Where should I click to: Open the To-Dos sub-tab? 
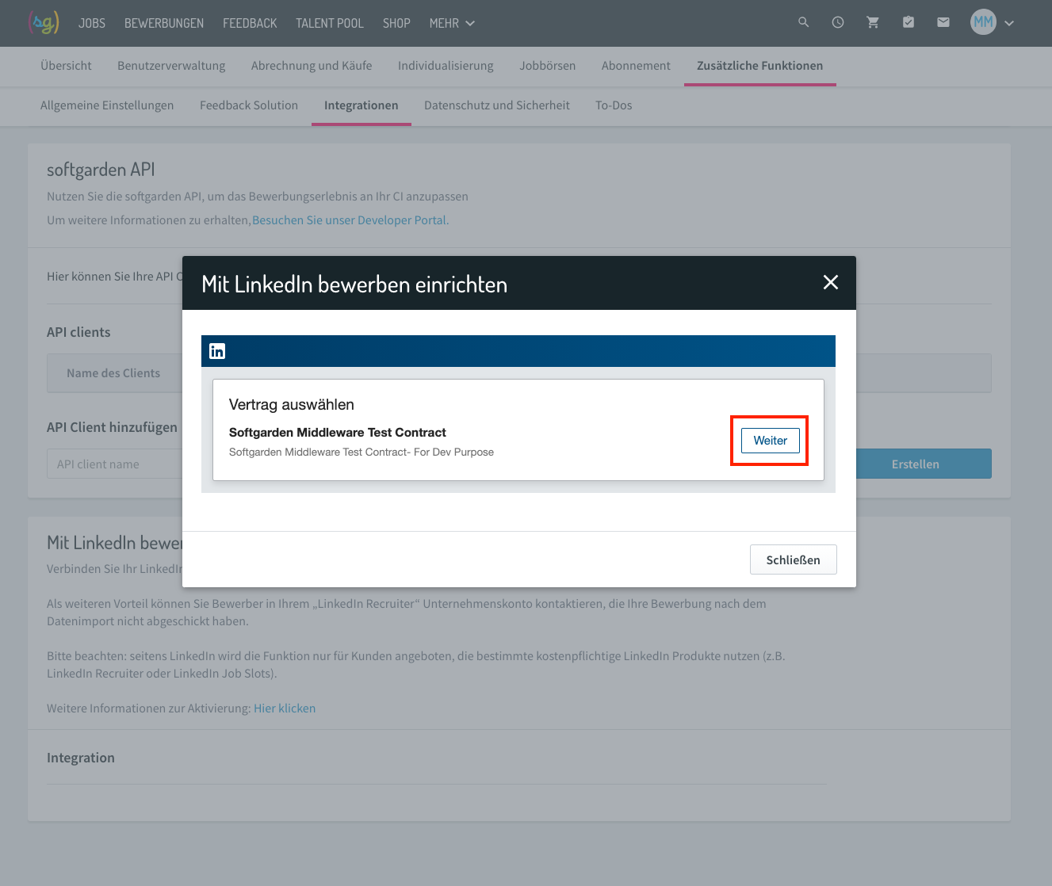614,105
